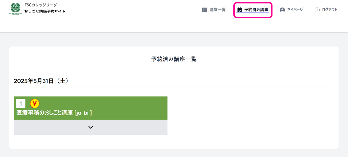
Task: Click the list icon beside 講座一覧
Action: coord(205,10)
